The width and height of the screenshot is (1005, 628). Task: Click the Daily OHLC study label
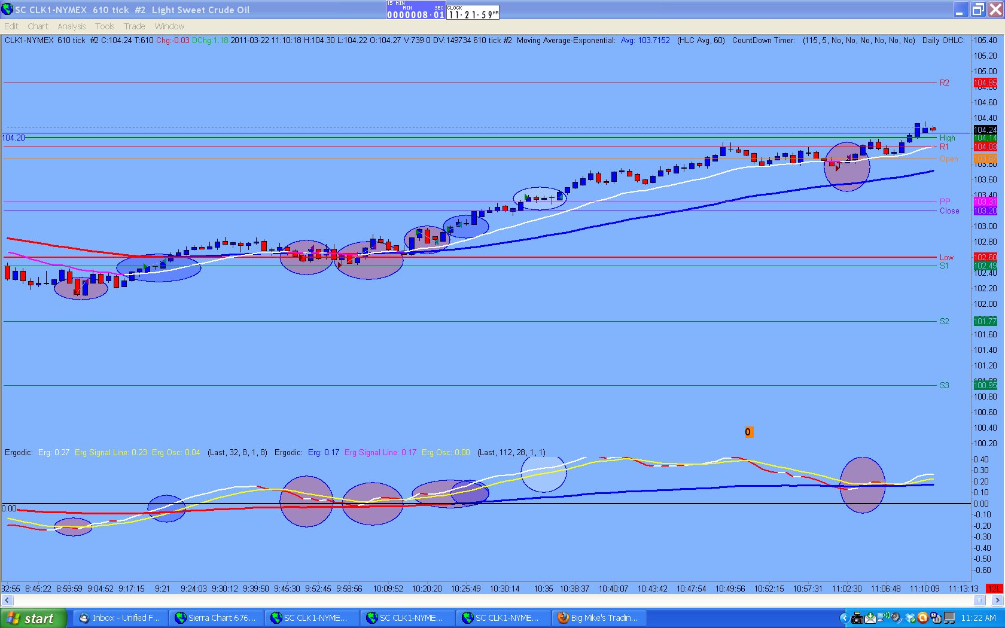pyautogui.click(x=943, y=41)
